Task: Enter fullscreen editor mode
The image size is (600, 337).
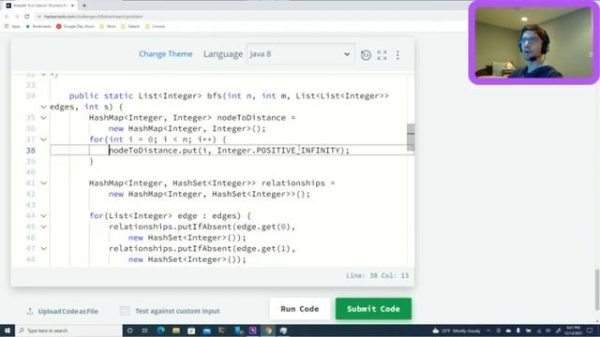Action: coord(382,55)
